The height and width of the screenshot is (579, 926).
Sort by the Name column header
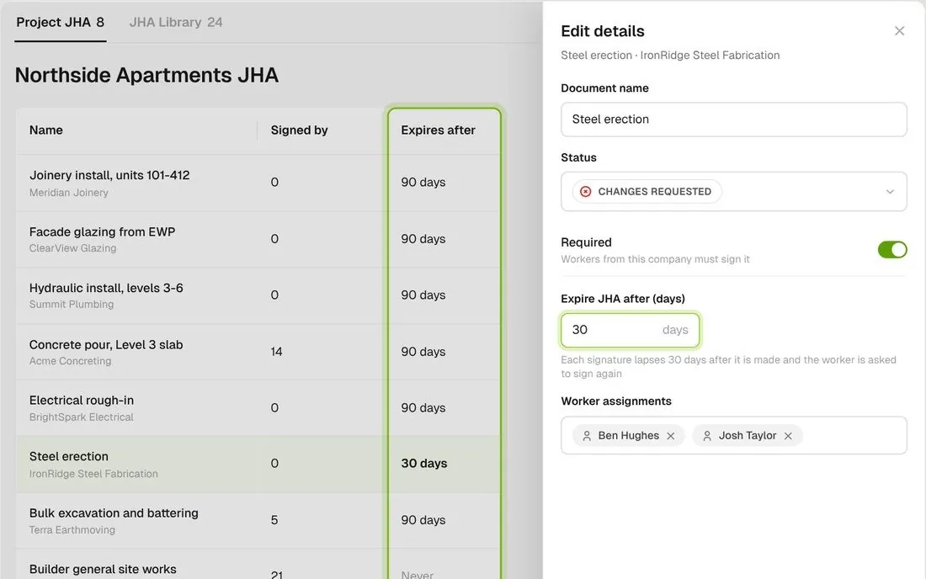tap(46, 130)
